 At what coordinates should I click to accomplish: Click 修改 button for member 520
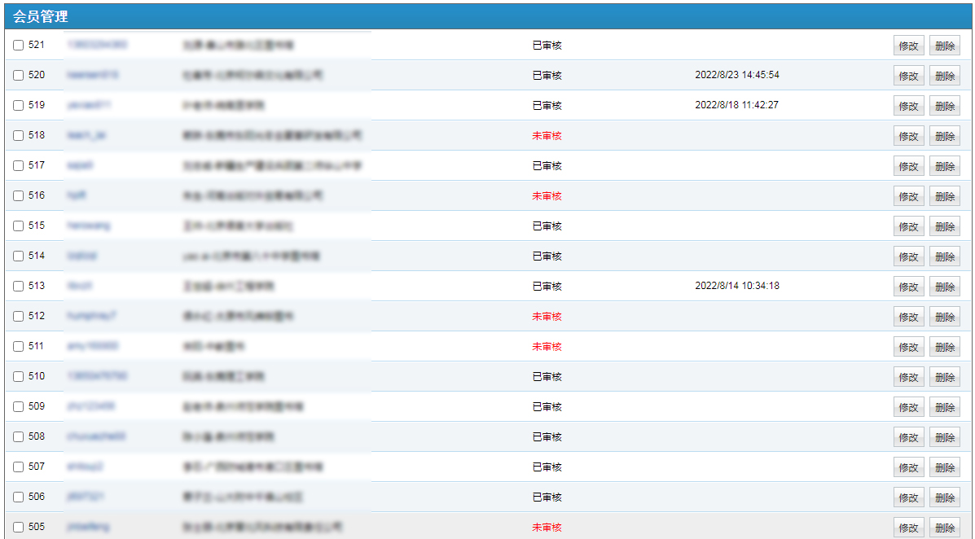click(908, 76)
